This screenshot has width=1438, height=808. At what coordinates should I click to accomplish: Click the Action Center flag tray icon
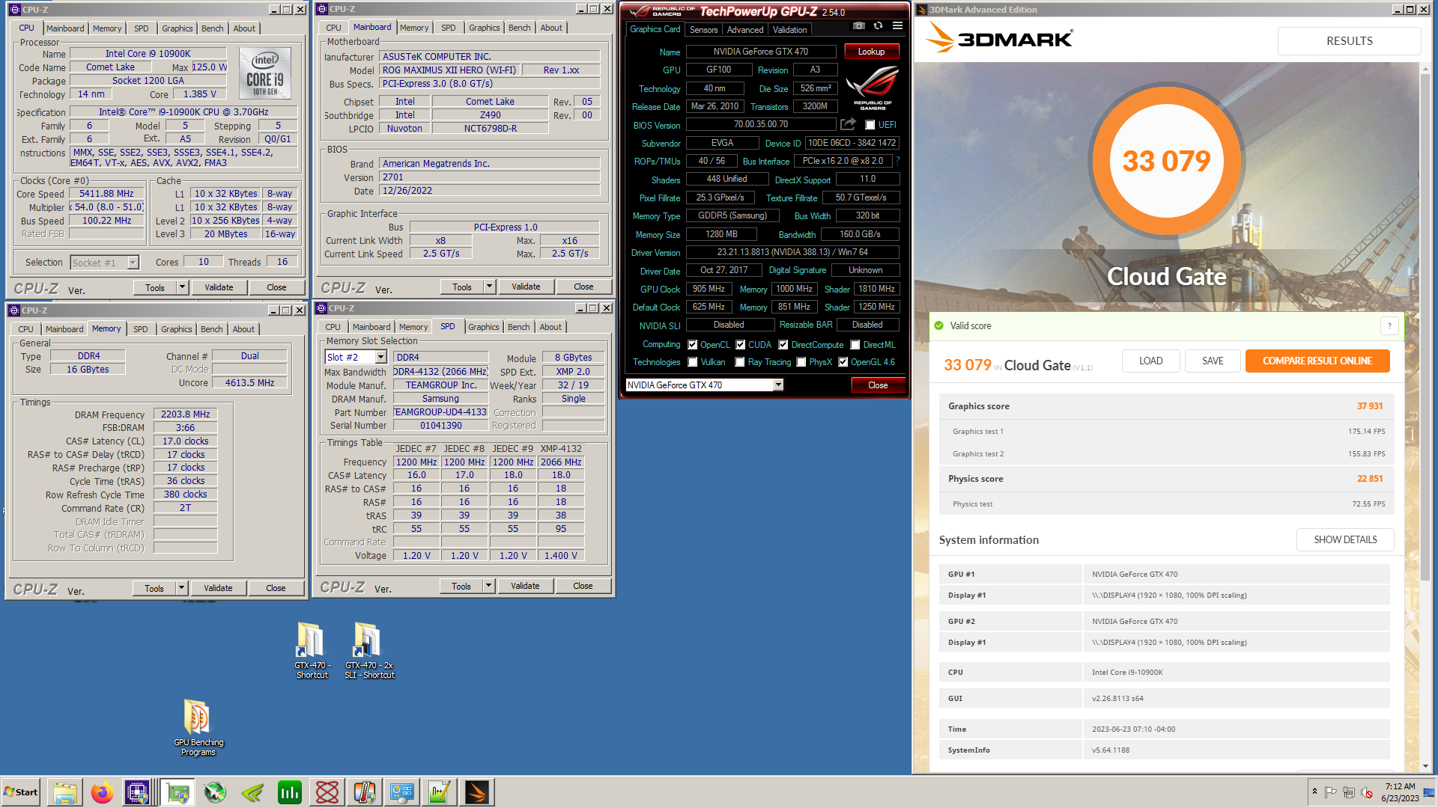(1330, 792)
